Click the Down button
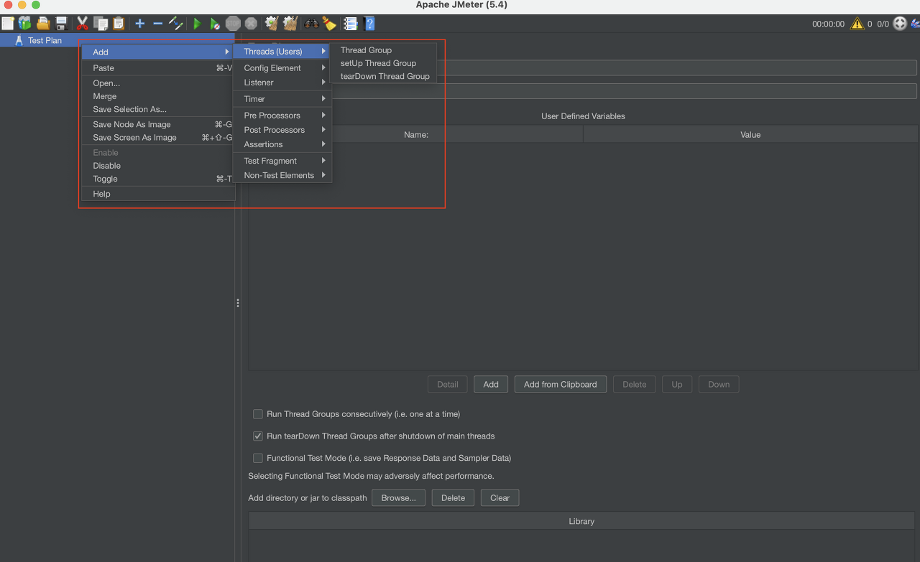 point(719,385)
